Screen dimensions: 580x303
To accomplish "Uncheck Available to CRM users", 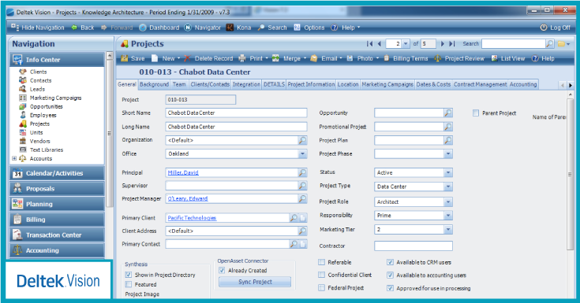I will 390,262.
